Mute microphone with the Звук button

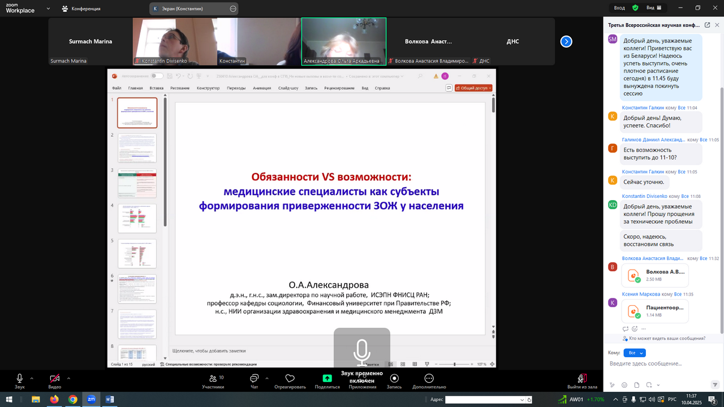(x=20, y=382)
